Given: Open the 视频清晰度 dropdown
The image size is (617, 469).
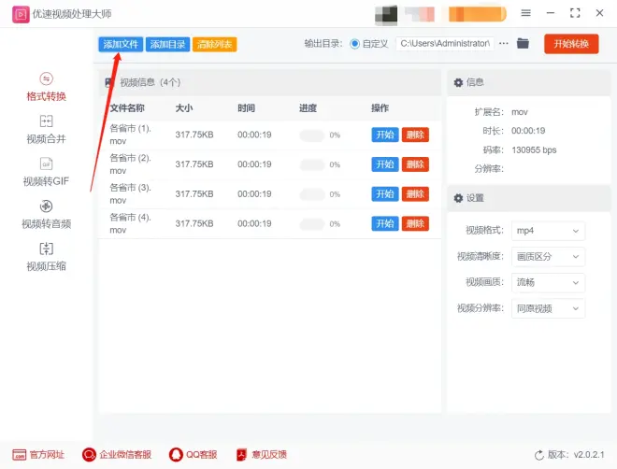Looking at the screenshot, I should coord(548,257).
